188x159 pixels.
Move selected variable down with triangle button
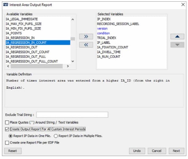[177, 45]
